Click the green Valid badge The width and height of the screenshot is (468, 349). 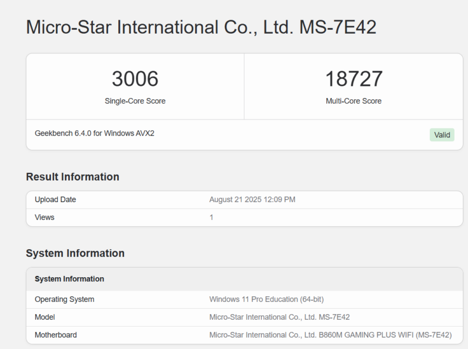(442, 135)
